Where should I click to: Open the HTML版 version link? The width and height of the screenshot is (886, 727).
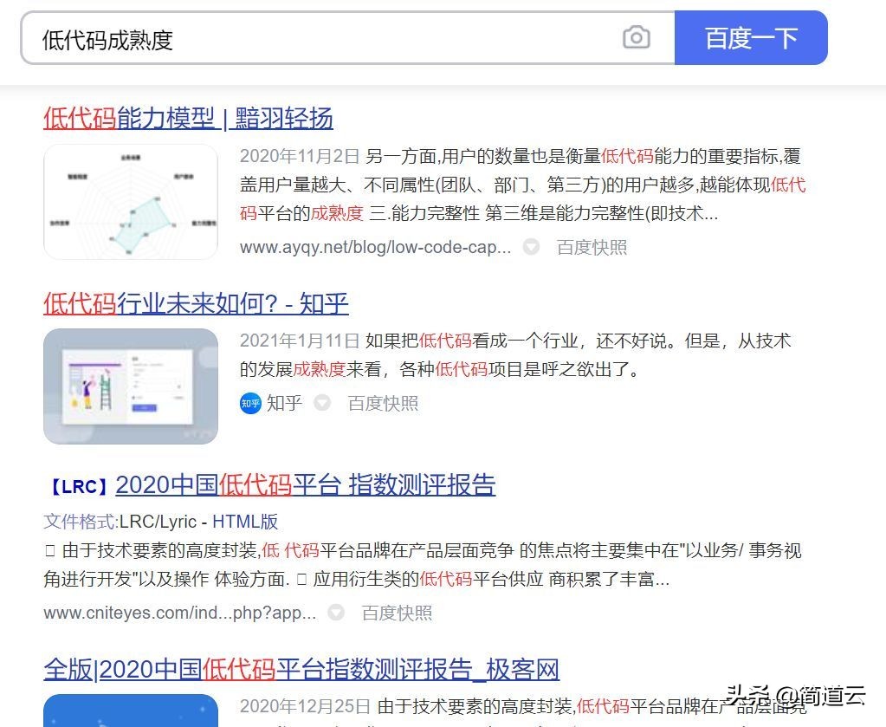coord(245,522)
